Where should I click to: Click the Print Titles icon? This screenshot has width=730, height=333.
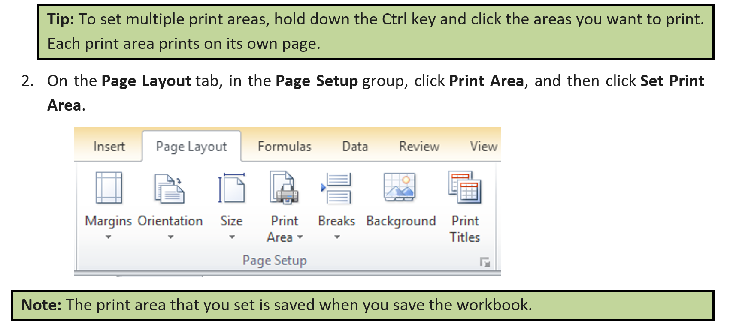click(465, 187)
